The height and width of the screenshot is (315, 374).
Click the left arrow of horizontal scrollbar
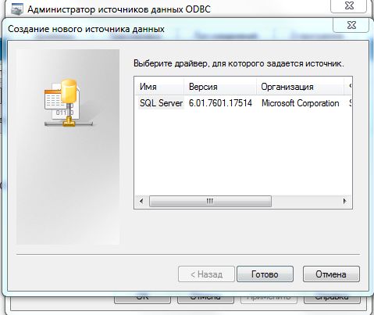141,201
